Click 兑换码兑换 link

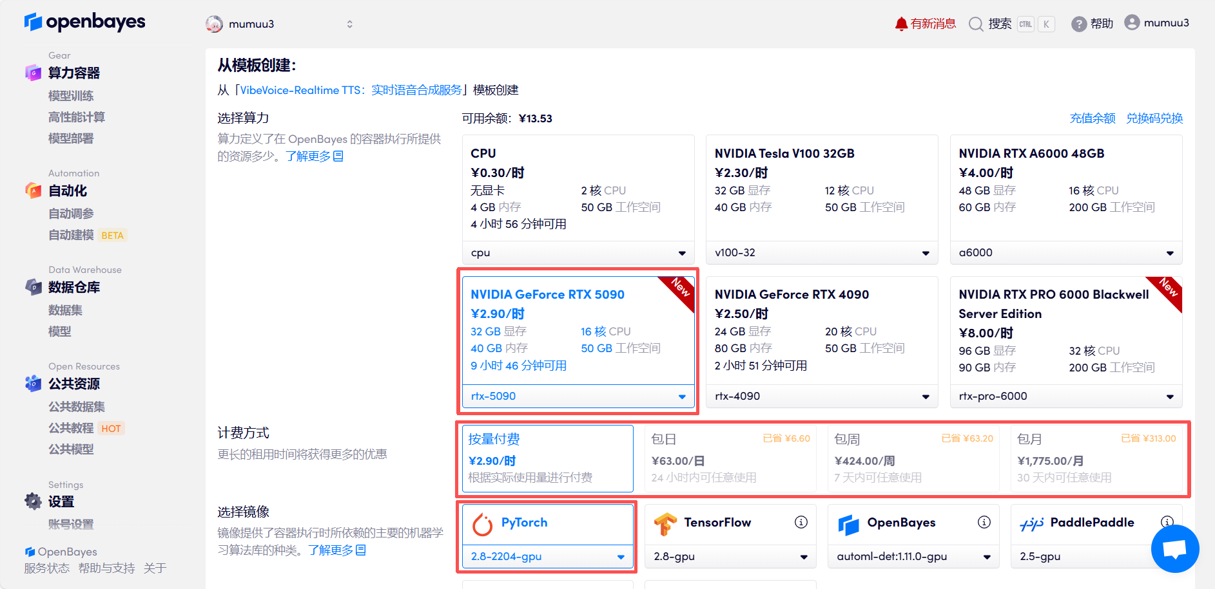[x=1154, y=118]
